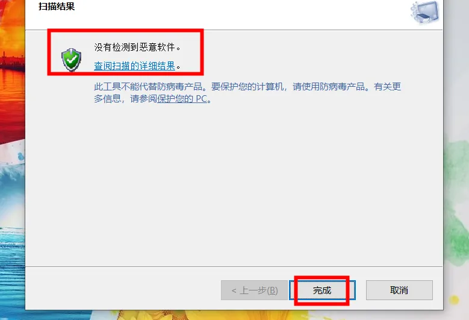Click the computer scan icon in header

click(424, 12)
